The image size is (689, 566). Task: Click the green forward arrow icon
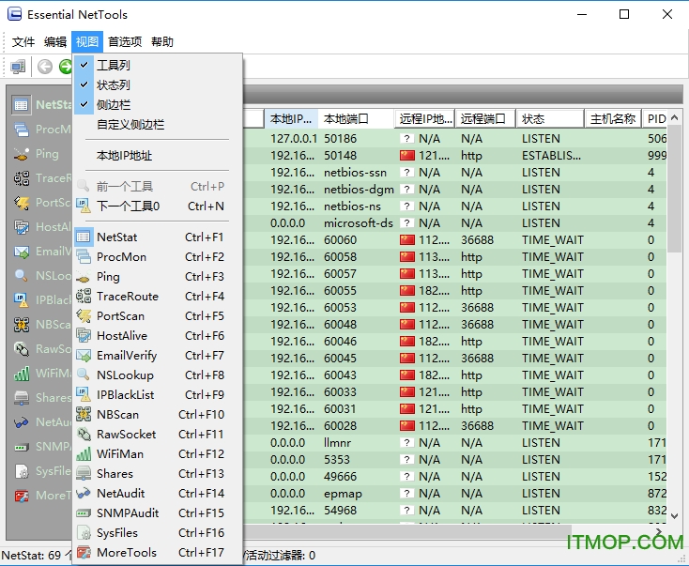(x=66, y=67)
